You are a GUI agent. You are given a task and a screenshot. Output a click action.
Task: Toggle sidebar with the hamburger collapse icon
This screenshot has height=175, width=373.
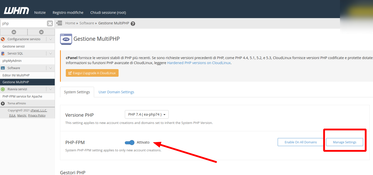tap(59, 23)
